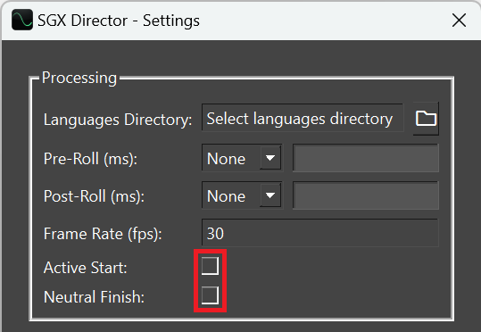This screenshot has height=332, width=481.
Task: Click the Frame Rate field showing 30
Action: click(320, 233)
